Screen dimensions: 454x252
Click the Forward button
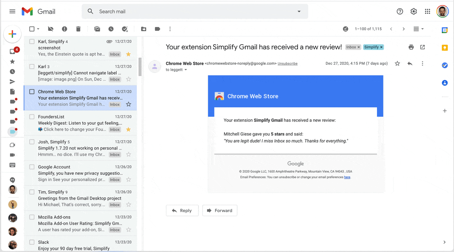(x=220, y=211)
